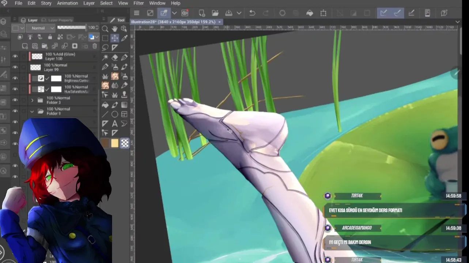The width and height of the screenshot is (469, 263).
Task: Toggle the first active Snap to ruler button
Action: pyautogui.click(x=383, y=13)
